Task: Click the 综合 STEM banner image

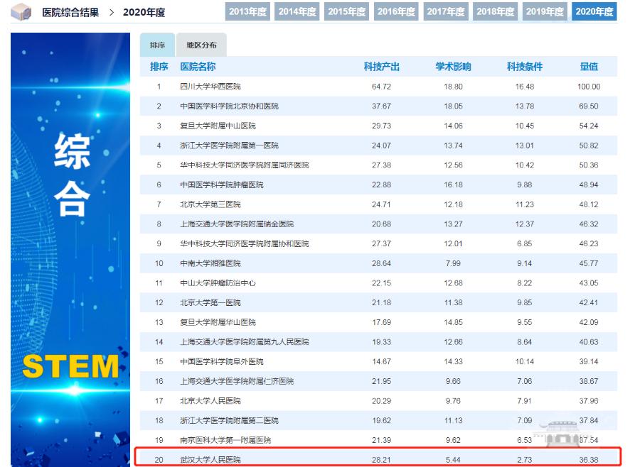Action: click(x=71, y=248)
